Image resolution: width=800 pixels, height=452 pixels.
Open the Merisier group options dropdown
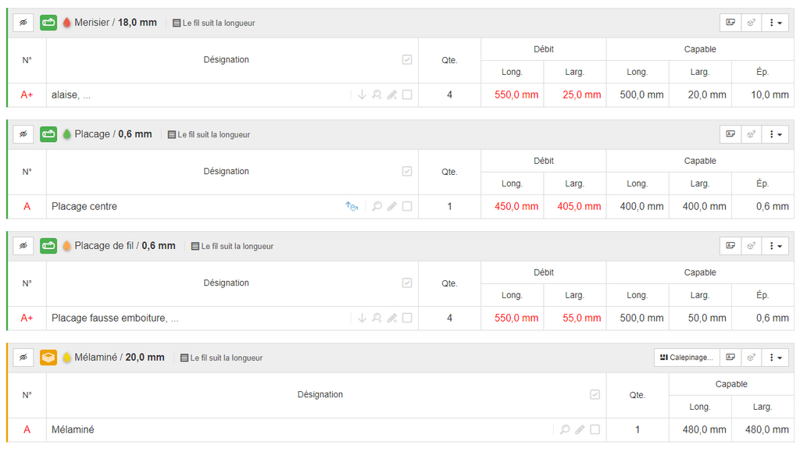(x=776, y=23)
